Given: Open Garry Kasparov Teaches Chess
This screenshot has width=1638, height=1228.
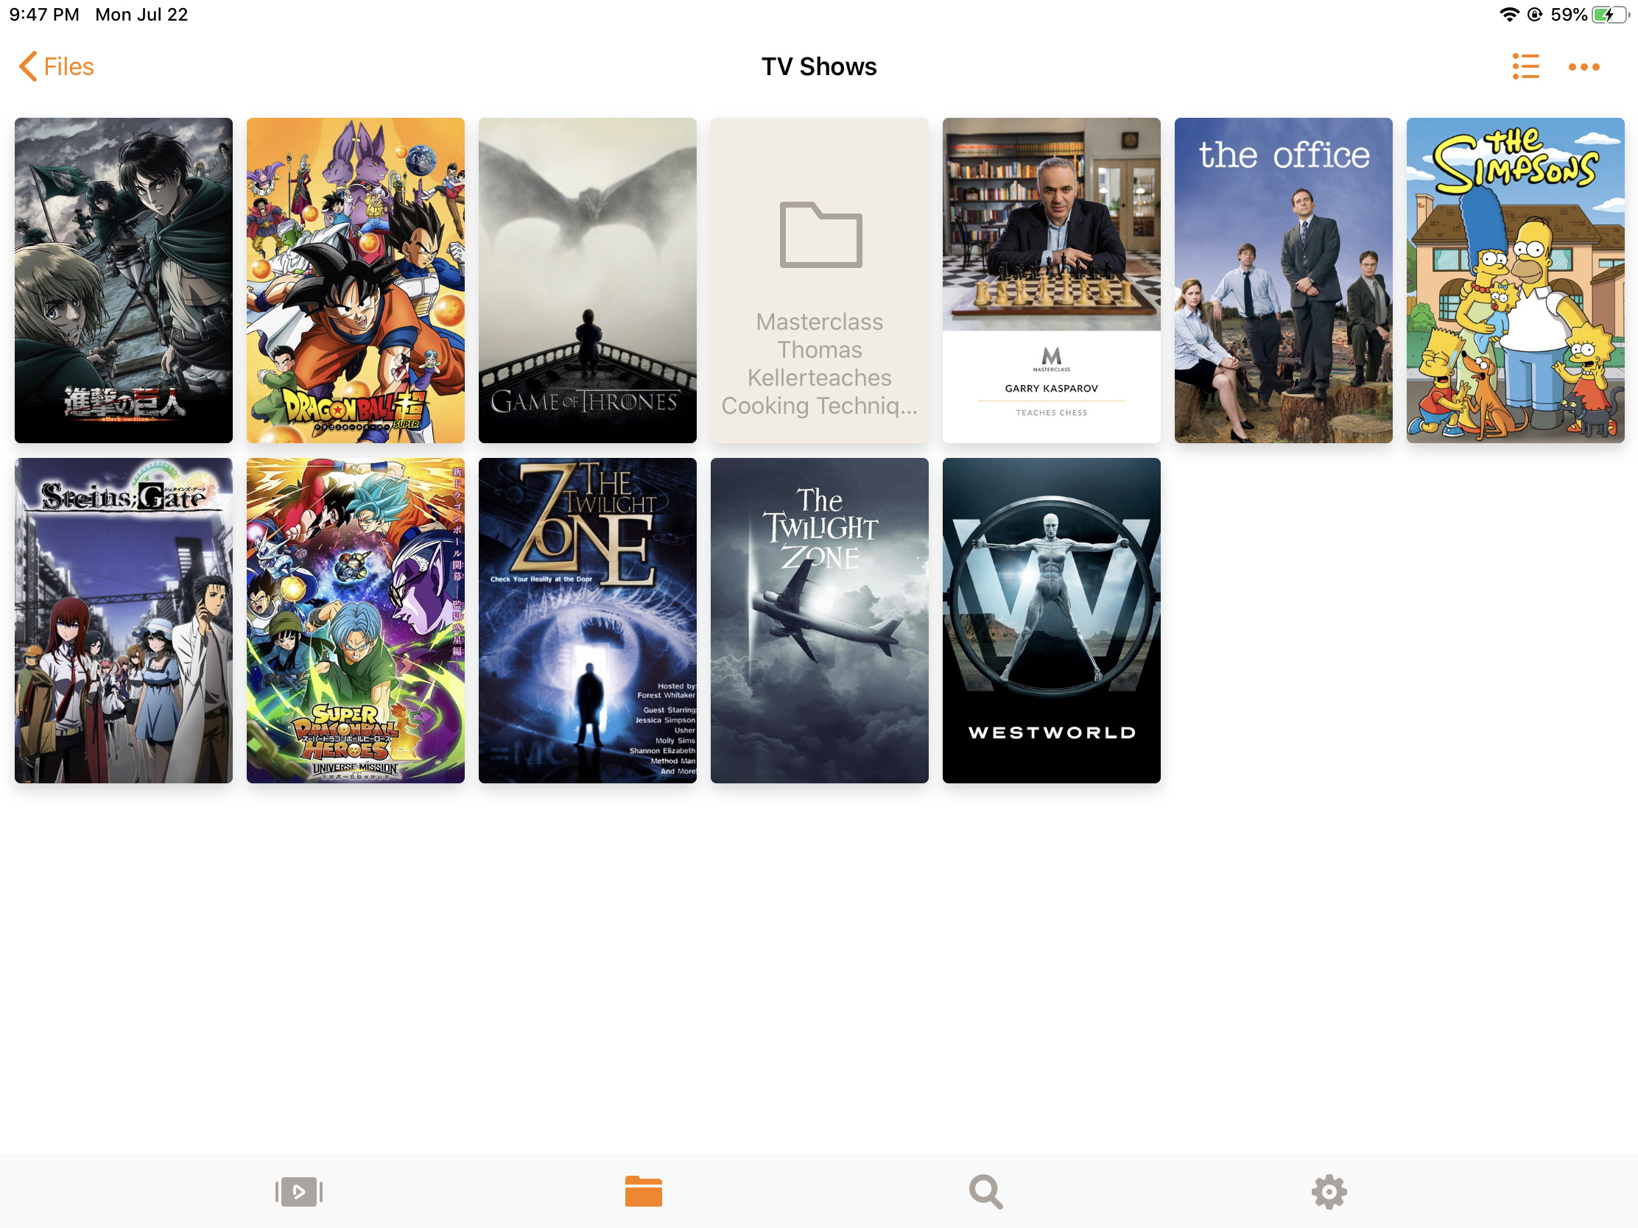Looking at the screenshot, I should pyautogui.click(x=1051, y=280).
